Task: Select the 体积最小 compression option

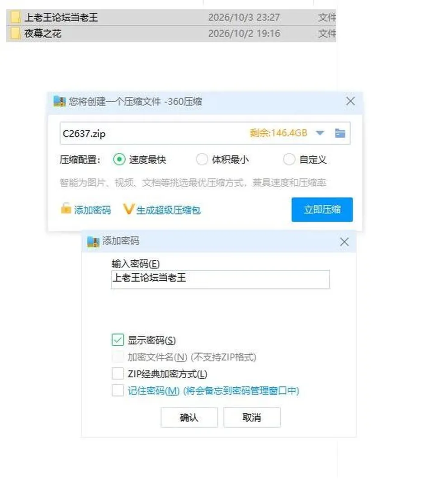Action: [202, 159]
